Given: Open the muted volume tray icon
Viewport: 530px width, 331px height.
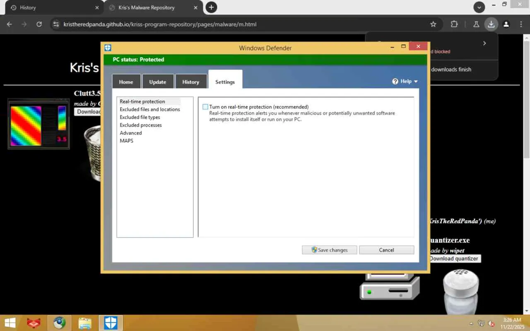Looking at the screenshot, I should coord(491,323).
